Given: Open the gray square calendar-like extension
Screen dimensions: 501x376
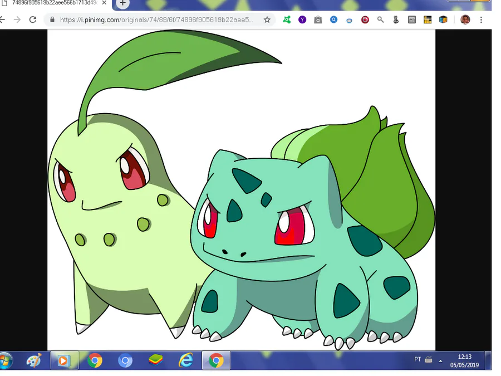Looking at the screenshot, I should click(412, 20).
